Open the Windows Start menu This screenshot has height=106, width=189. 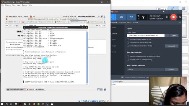pos(2,104)
